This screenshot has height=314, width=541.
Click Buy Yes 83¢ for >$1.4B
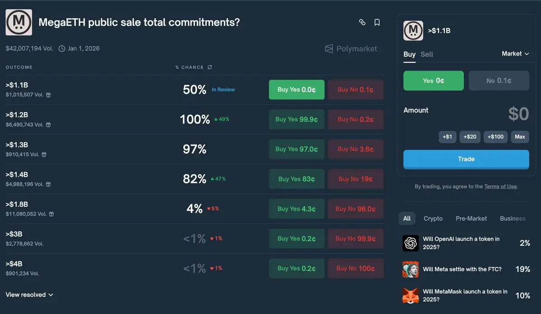tap(296, 179)
